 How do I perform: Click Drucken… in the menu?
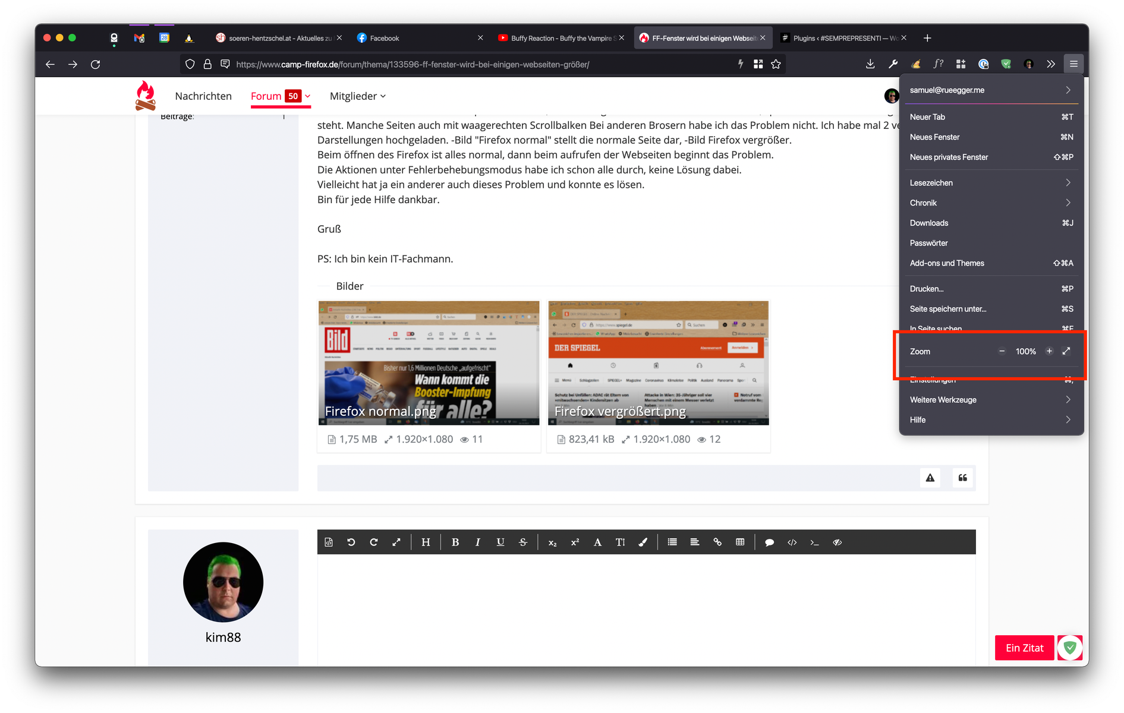coord(991,289)
